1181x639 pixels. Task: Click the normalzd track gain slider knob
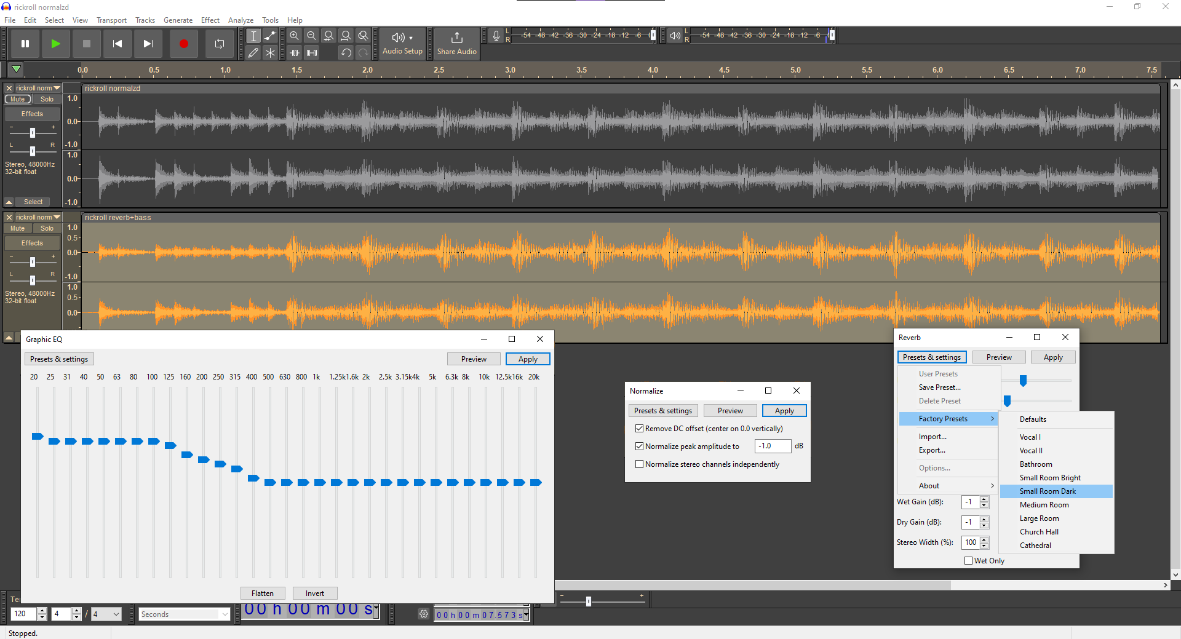tap(33, 133)
